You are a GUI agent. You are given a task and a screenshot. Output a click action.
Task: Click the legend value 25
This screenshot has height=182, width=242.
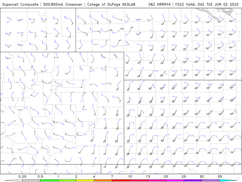(184, 177)
